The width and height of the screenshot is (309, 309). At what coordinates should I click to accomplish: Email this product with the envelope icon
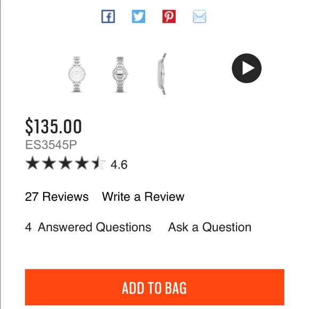199,17
